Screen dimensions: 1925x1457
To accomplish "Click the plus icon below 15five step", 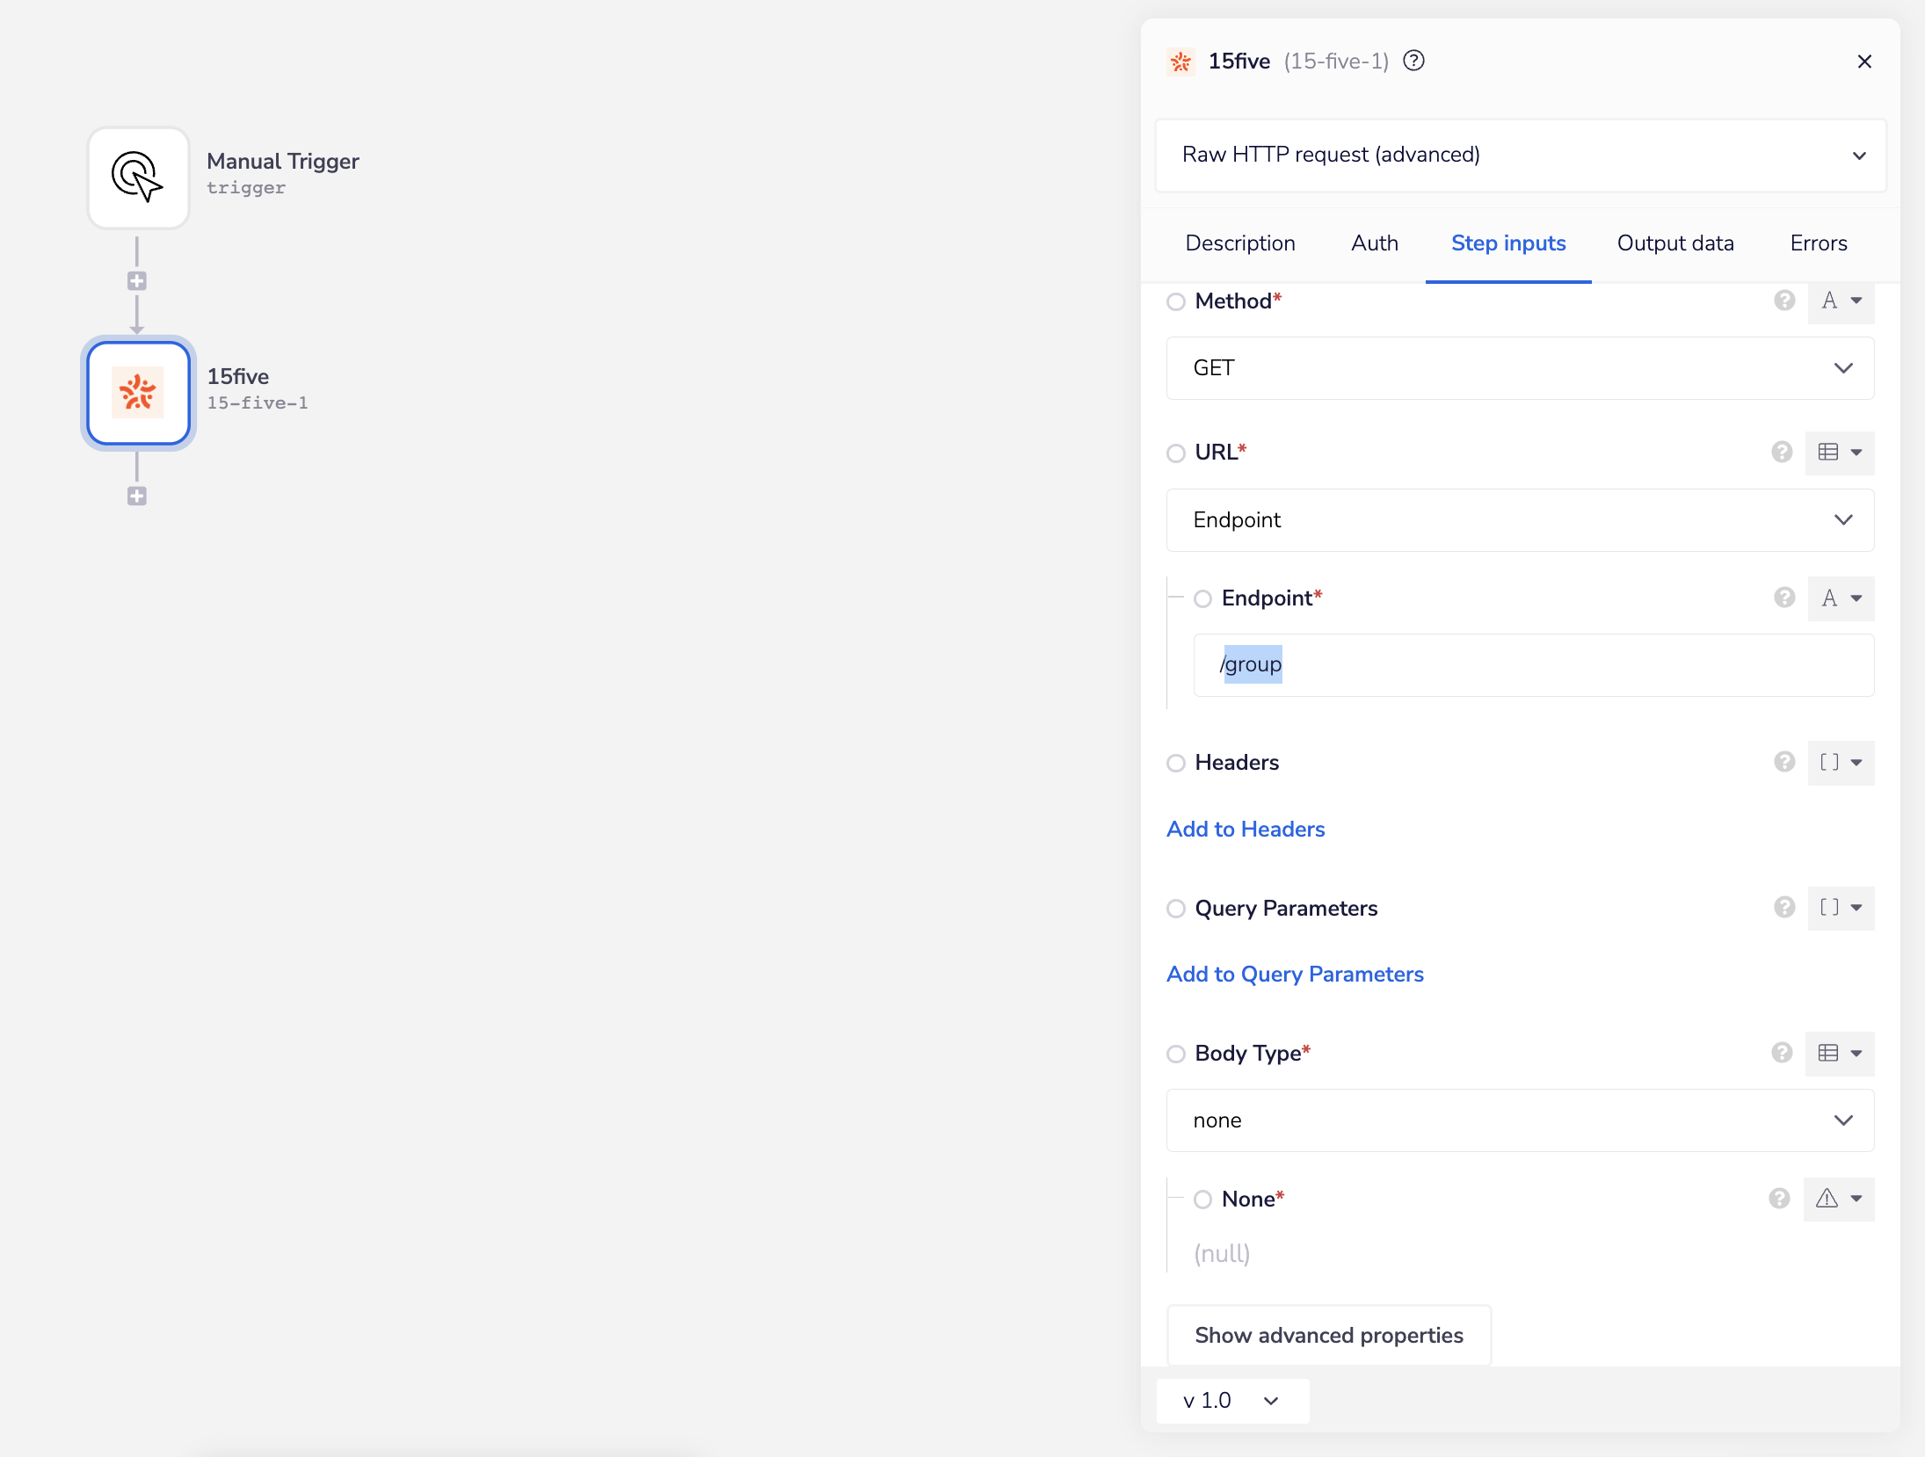I will tap(137, 497).
